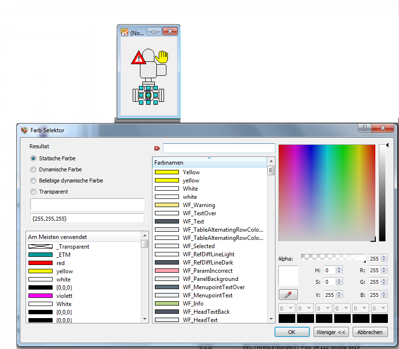Increase the S saturation spinner
This screenshot has width=399, height=349.
(339, 280)
